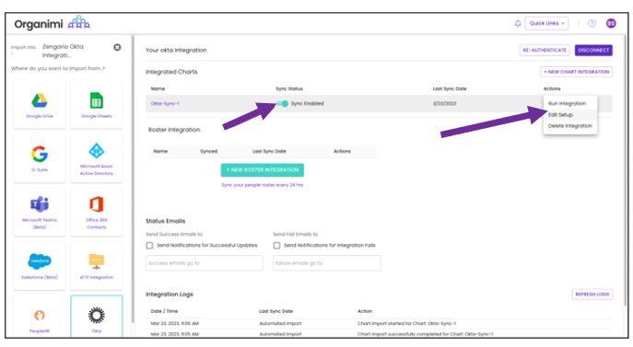Choose the Google Sheets import tile
The width and height of the screenshot is (633, 347).
tap(97, 105)
